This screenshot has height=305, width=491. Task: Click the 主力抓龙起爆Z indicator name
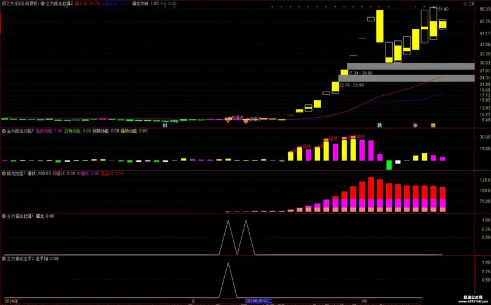[60, 4]
